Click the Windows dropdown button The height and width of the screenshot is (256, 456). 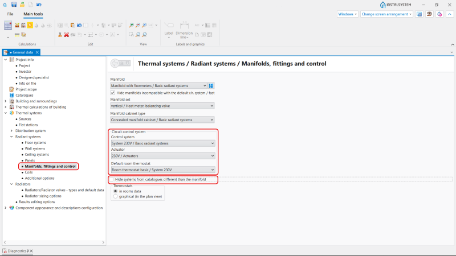pos(347,14)
